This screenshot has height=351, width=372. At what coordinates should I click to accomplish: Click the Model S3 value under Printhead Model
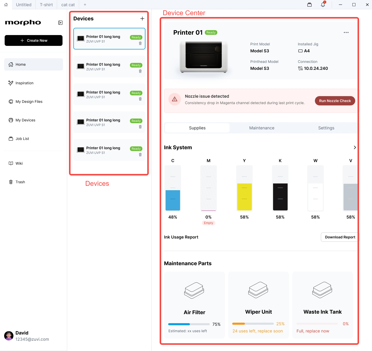click(x=260, y=68)
